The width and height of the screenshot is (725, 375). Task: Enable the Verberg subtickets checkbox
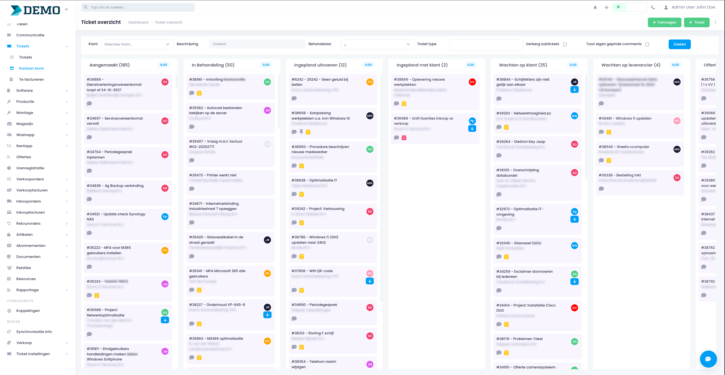565,44
